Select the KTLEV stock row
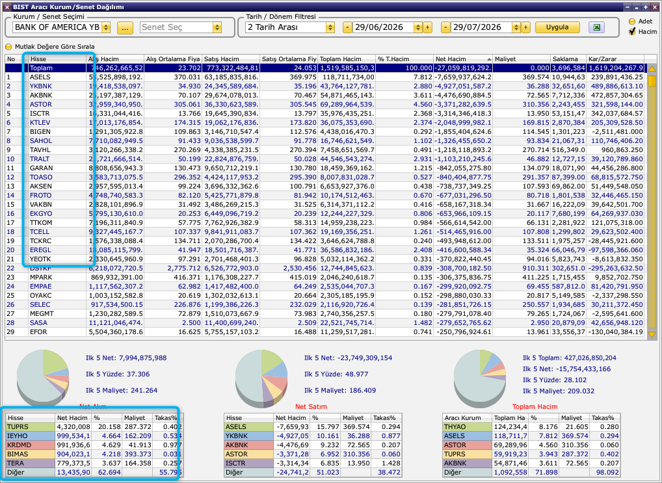This screenshot has width=662, height=483. click(x=325, y=122)
